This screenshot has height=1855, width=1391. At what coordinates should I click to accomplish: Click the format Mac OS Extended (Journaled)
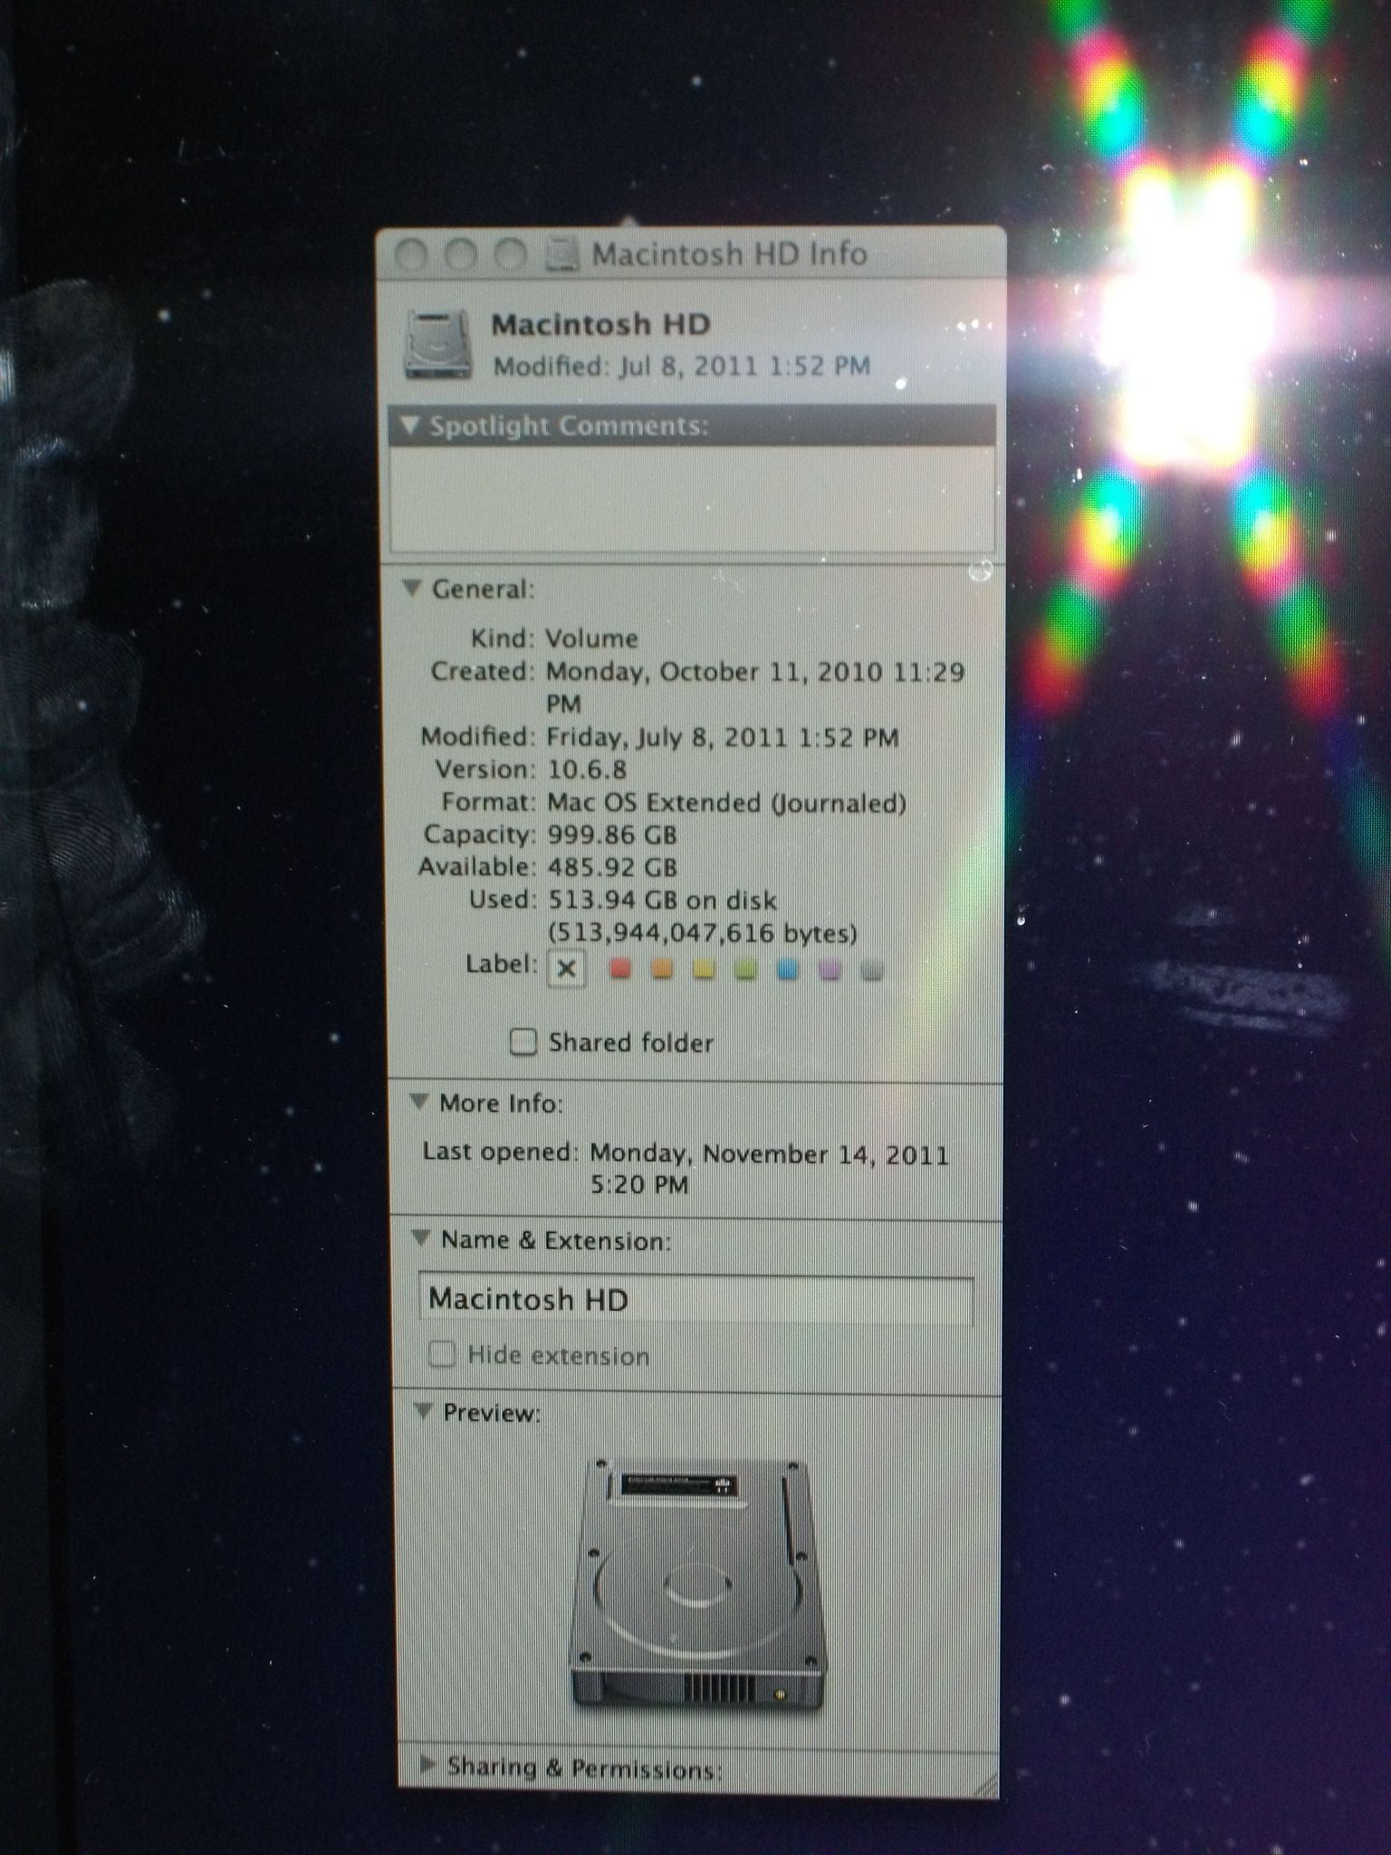(x=726, y=803)
